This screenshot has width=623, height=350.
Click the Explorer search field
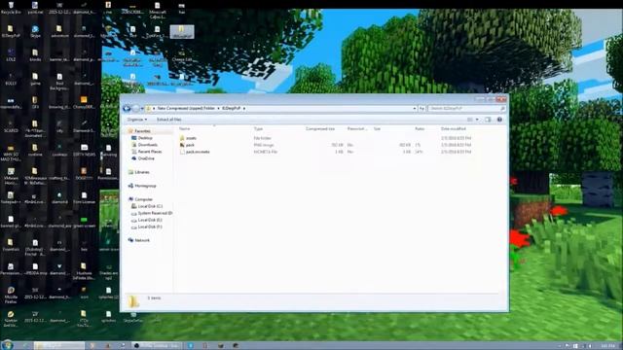[466, 108]
